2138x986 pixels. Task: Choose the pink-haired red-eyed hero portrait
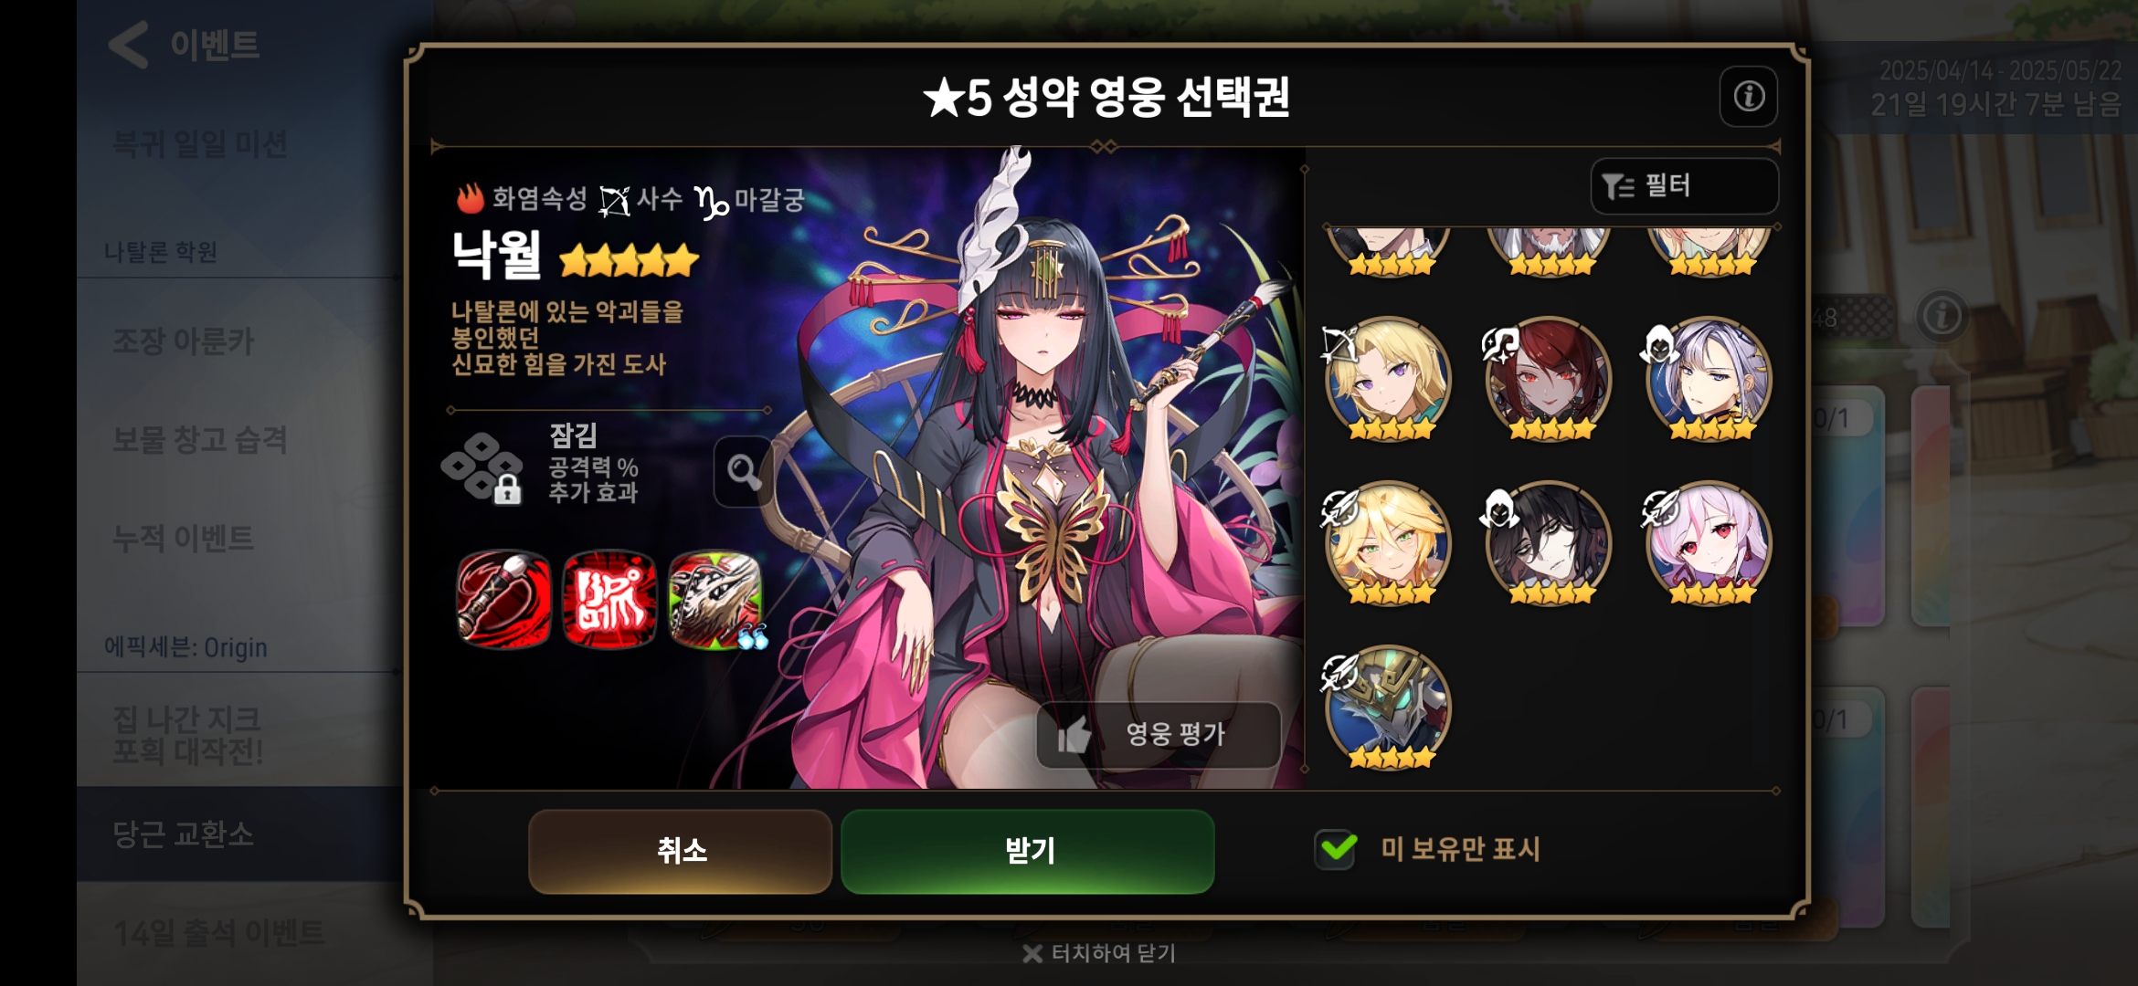click(x=1709, y=542)
